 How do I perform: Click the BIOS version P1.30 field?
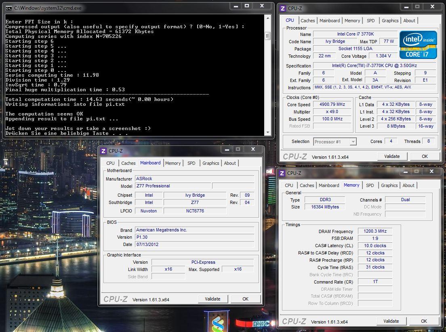click(195, 237)
